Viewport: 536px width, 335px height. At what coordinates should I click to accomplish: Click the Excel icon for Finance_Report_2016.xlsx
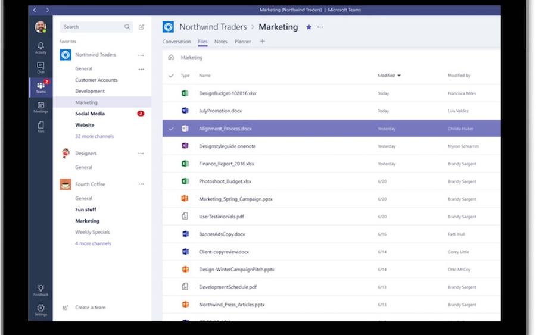pyautogui.click(x=185, y=164)
